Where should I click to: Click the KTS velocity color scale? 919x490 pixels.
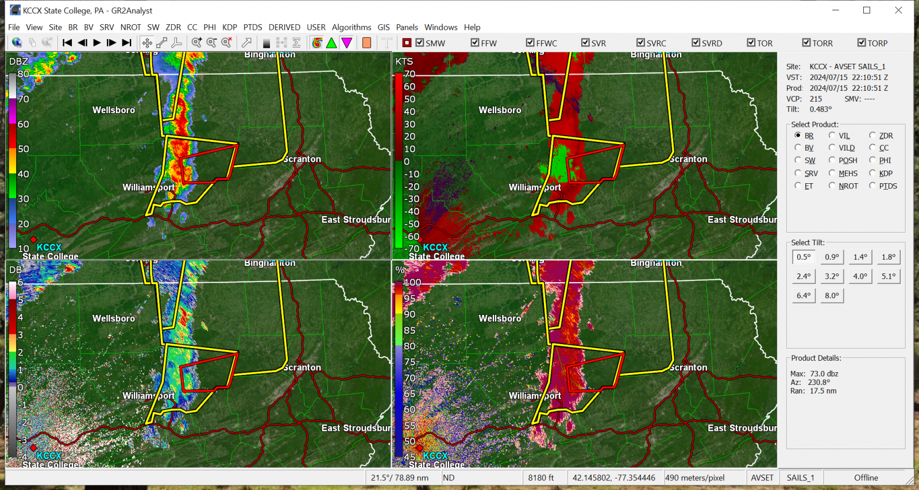tap(399, 161)
